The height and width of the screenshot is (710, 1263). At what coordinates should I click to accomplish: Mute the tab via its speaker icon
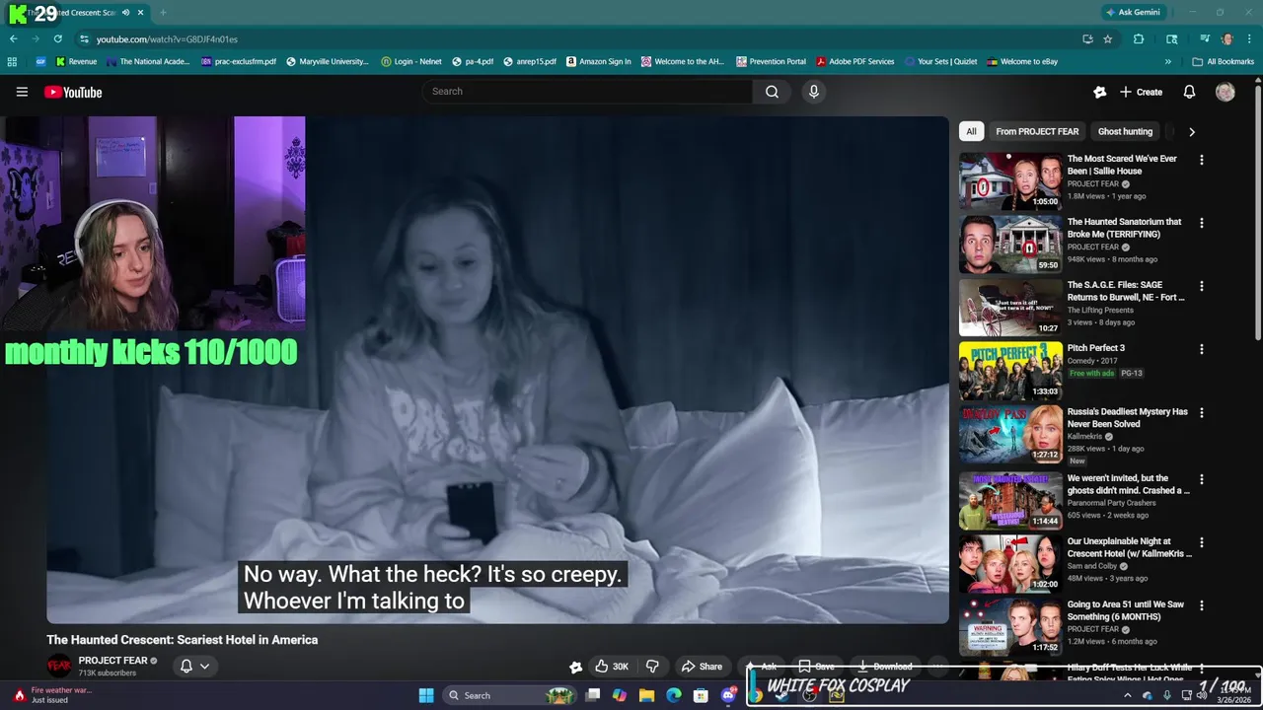point(125,12)
